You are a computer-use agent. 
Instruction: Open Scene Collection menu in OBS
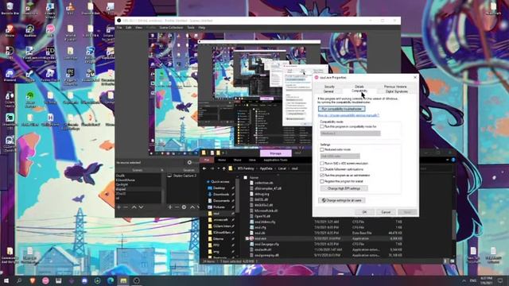click(171, 28)
